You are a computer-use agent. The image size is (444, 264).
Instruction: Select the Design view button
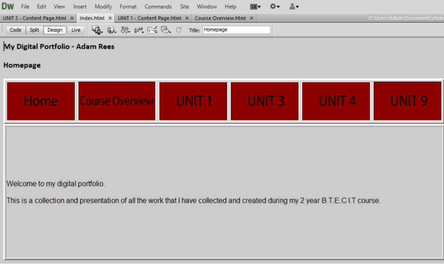[x=55, y=30]
